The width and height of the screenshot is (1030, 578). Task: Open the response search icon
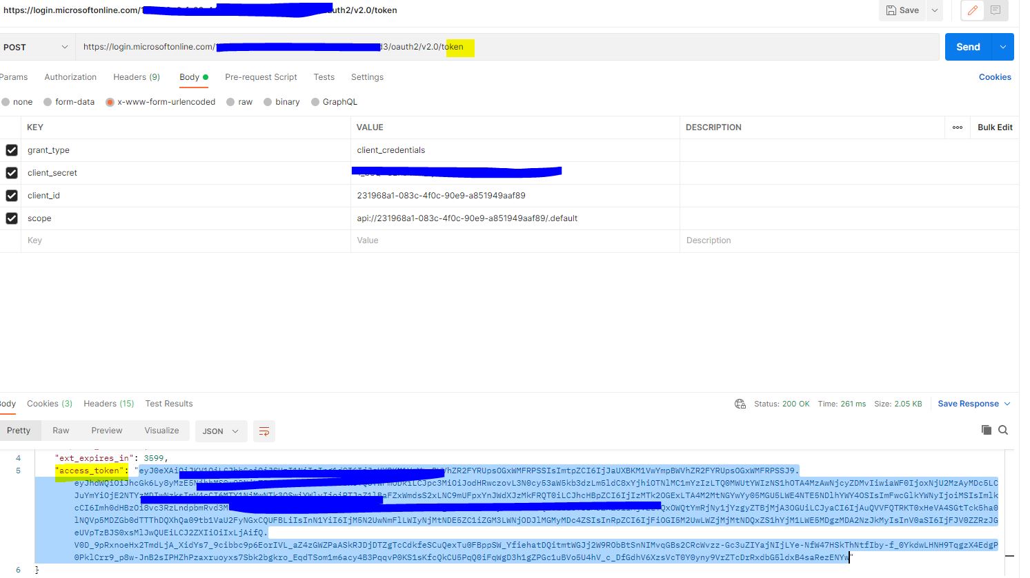coord(1003,430)
